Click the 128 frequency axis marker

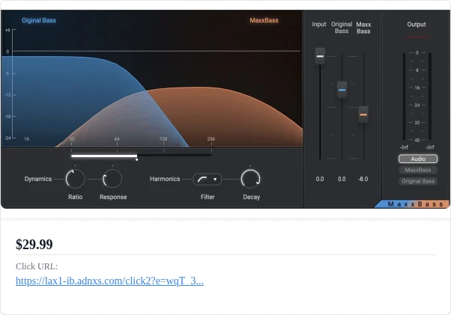tap(163, 139)
